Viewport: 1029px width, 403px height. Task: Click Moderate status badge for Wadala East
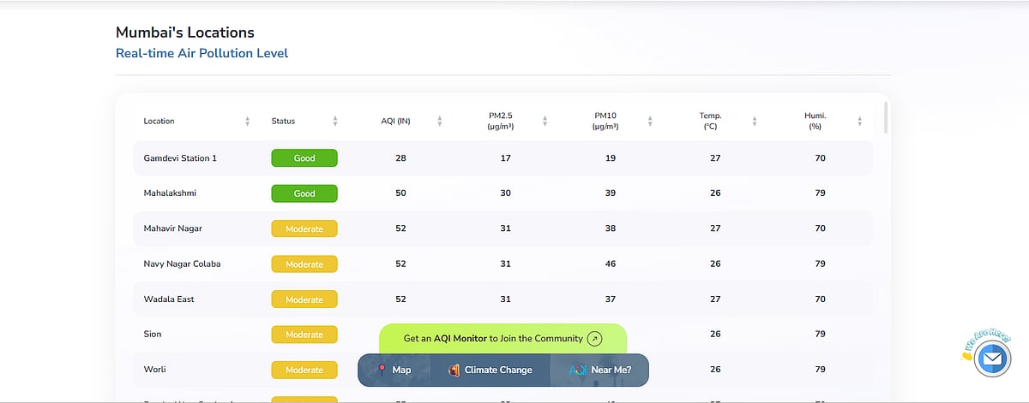point(304,299)
